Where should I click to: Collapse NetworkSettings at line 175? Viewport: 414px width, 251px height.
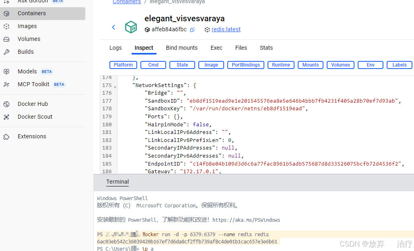tap(115, 87)
